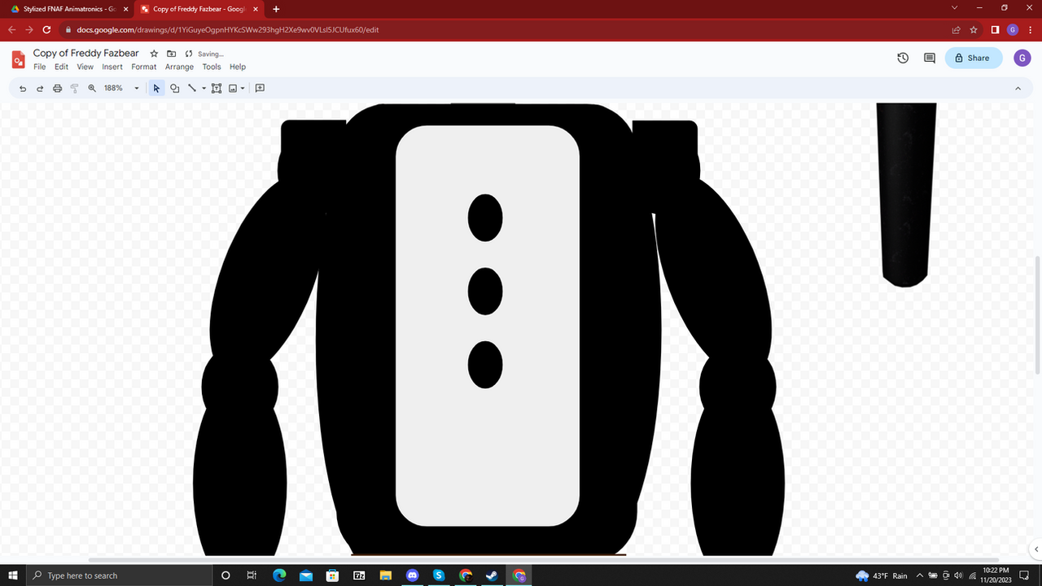Viewport: 1042px width, 586px height.
Task: Open the View menu
Action: [x=85, y=67]
